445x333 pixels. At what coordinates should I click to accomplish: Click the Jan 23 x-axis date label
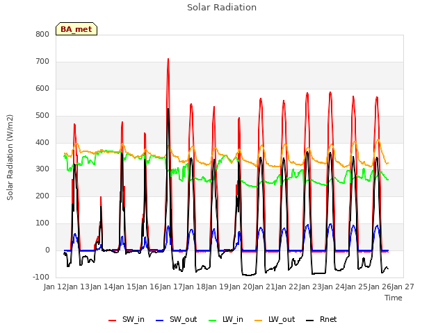point(311,287)
